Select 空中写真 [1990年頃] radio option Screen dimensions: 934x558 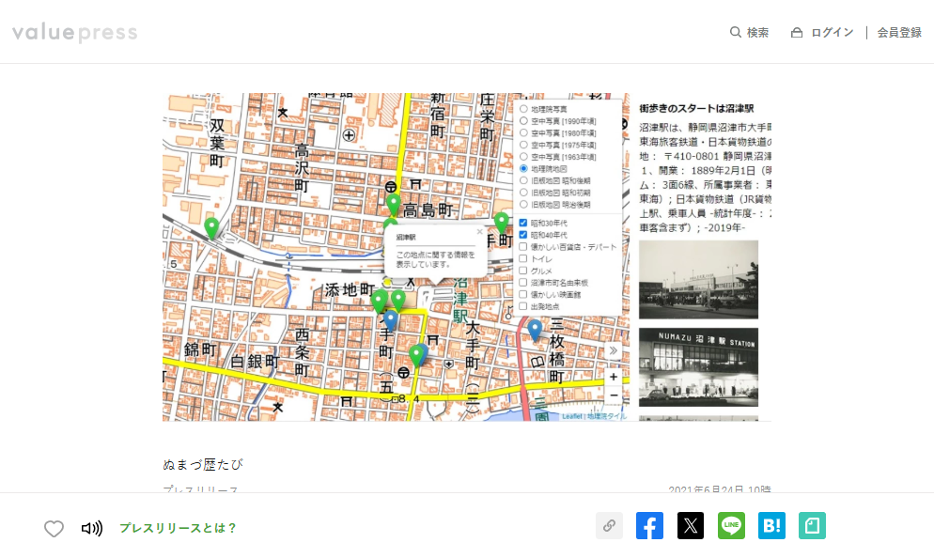[523, 121]
